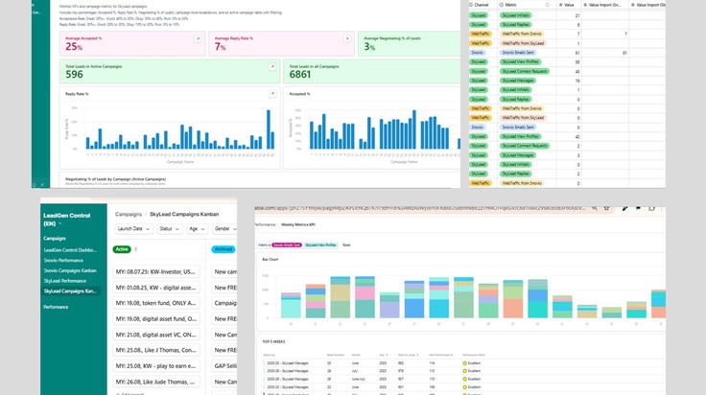The width and height of the screenshot is (706, 395).
Task: Go to Campaigns breadcrumb link
Action: click(x=129, y=214)
